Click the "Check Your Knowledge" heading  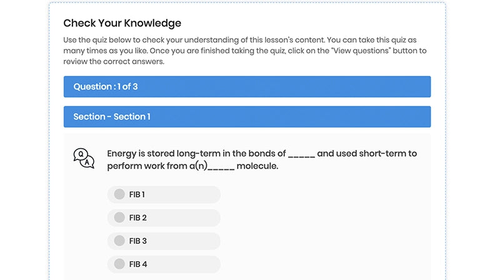pyautogui.click(x=122, y=23)
